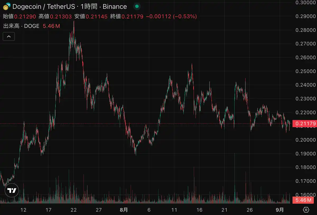317x215 pixels.
Task: Click the 12 date label on time axis
Action: pos(23,210)
